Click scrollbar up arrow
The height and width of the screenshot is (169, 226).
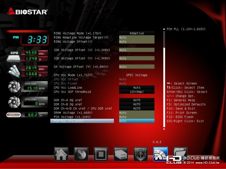coord(164,29)
